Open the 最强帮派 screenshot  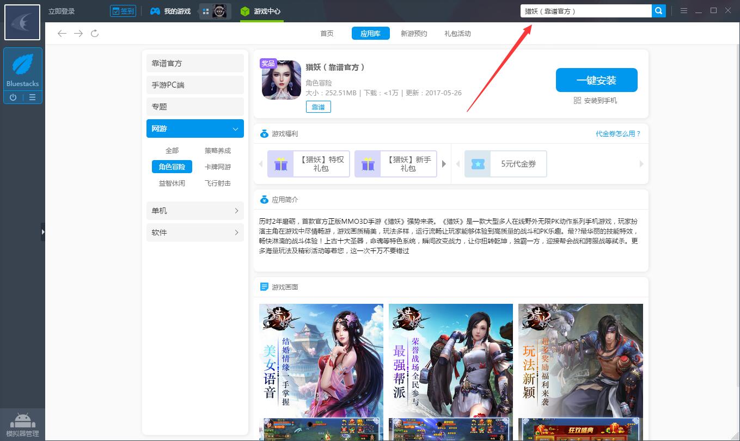(451, 372)
